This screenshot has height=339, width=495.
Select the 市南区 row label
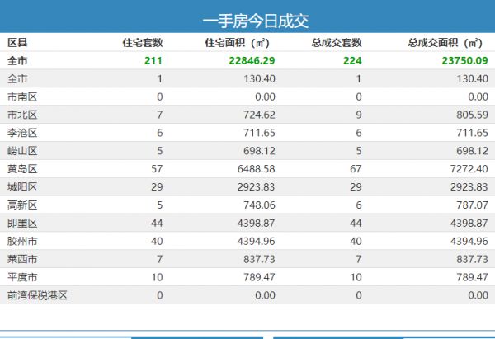21,97
